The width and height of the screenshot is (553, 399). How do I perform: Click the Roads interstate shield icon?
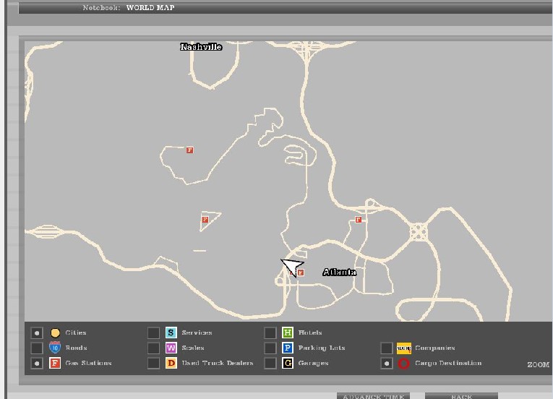pos(55,348)
